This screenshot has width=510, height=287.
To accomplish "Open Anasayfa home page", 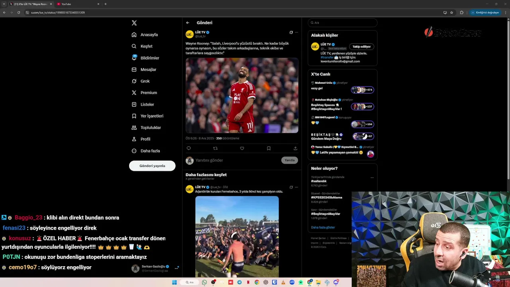I will (145, 35).
